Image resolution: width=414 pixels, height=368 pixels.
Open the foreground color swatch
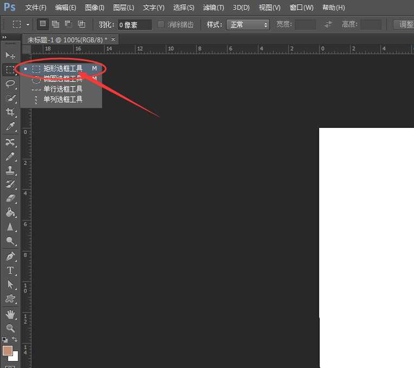point(8,351)
